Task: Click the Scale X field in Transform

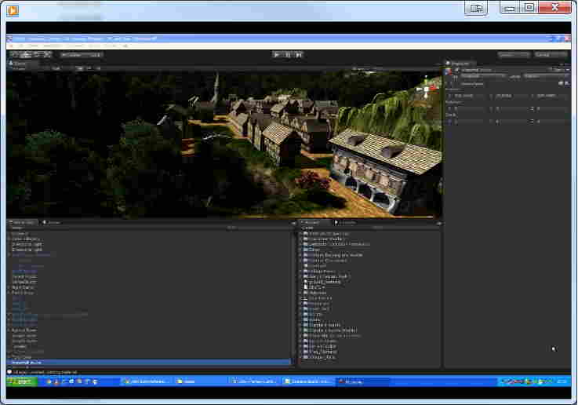Action: tap(468, 122)
